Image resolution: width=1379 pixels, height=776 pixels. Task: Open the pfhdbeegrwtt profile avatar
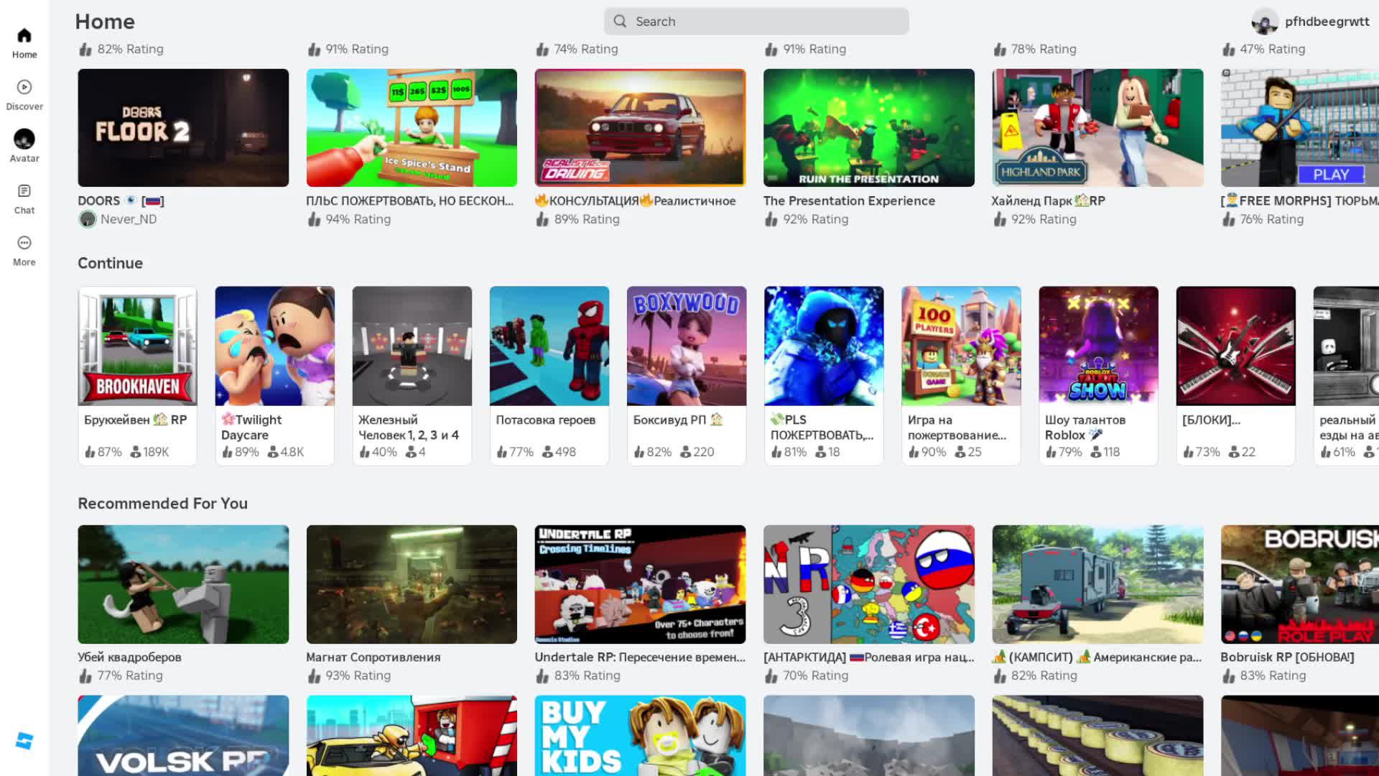point(1264,22)
